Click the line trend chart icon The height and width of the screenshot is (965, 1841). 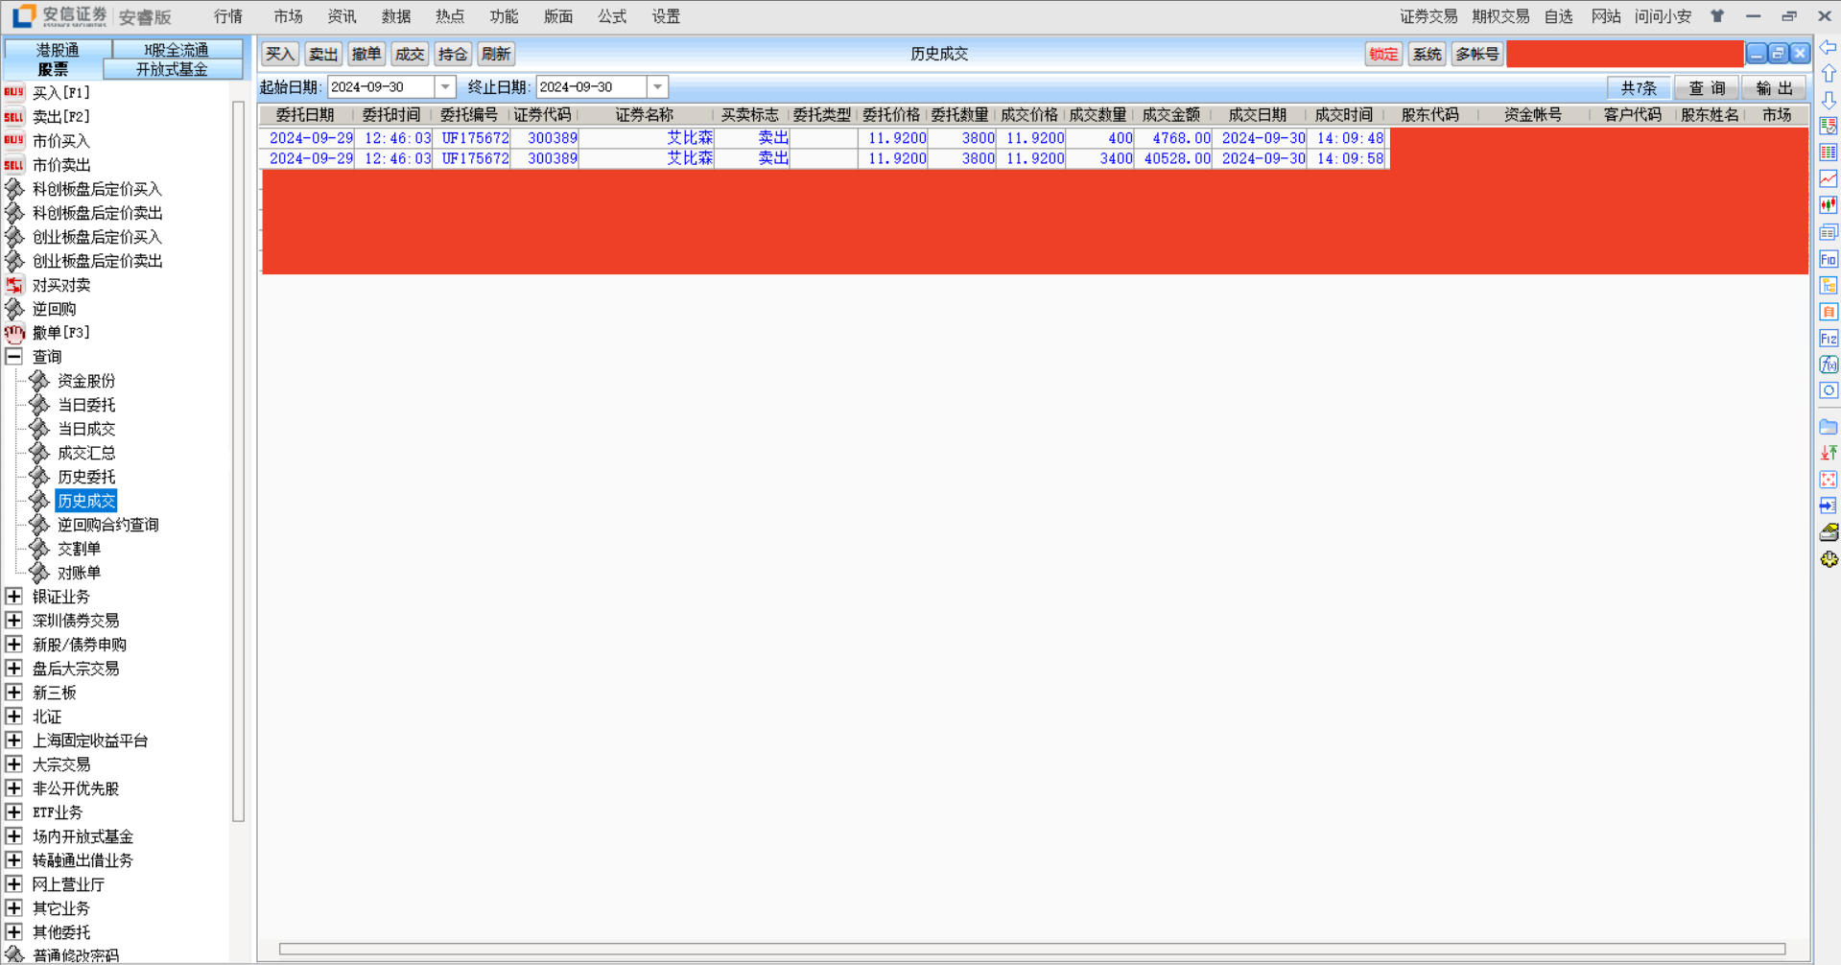pyautogui.click(x=1829, y=178)
